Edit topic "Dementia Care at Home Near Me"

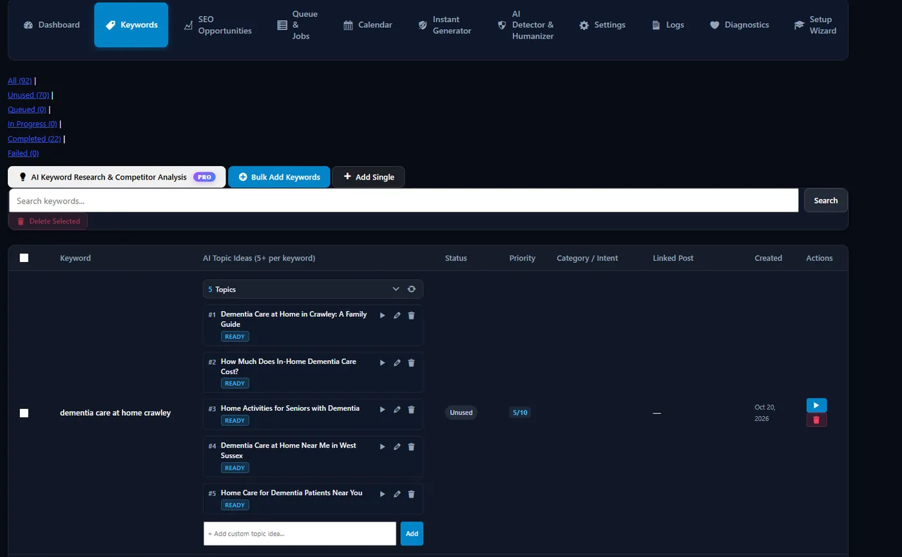click(x=397, y=447)
